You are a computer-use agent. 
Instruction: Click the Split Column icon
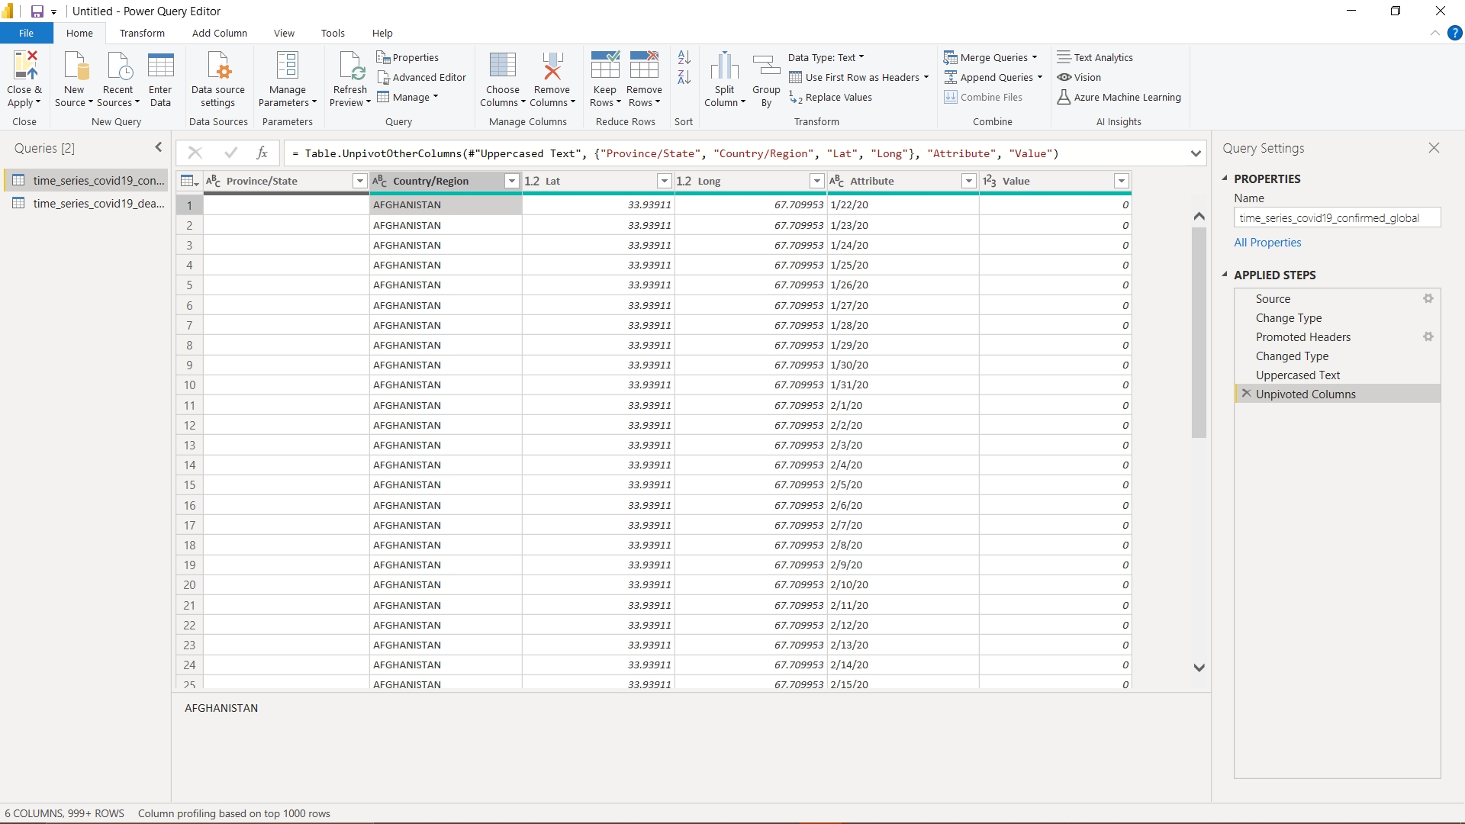(725, 66)
